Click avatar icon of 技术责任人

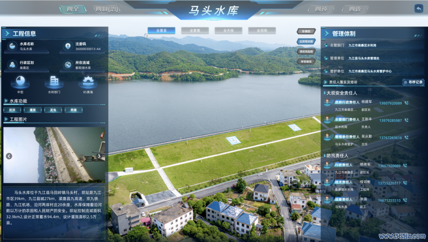327,182
